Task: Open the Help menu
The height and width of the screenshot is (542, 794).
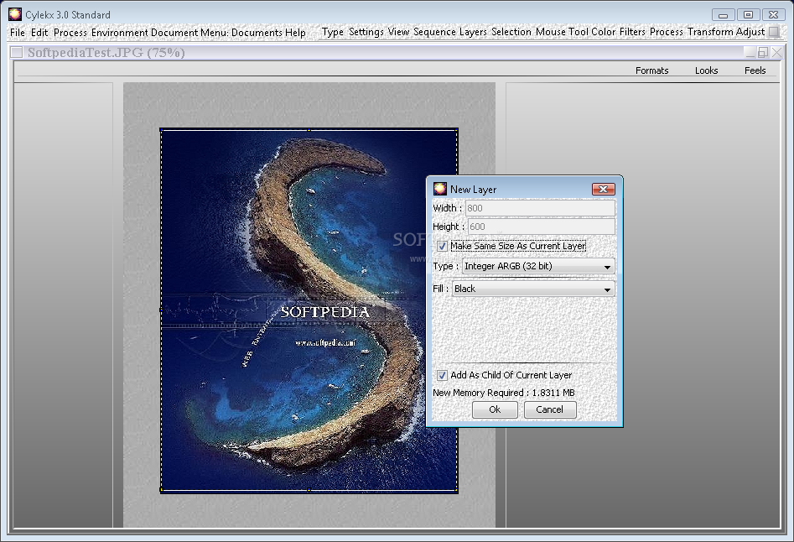Action: 295,33
